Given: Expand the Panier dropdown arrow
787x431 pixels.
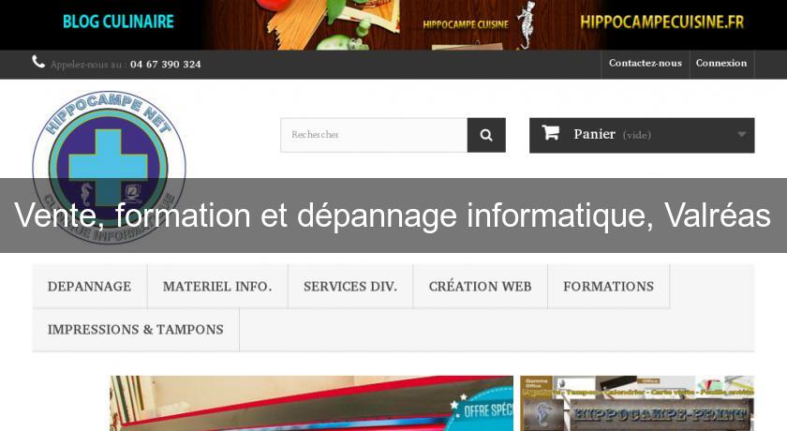Looking at the screenshot, I should (x=741, y=134).
